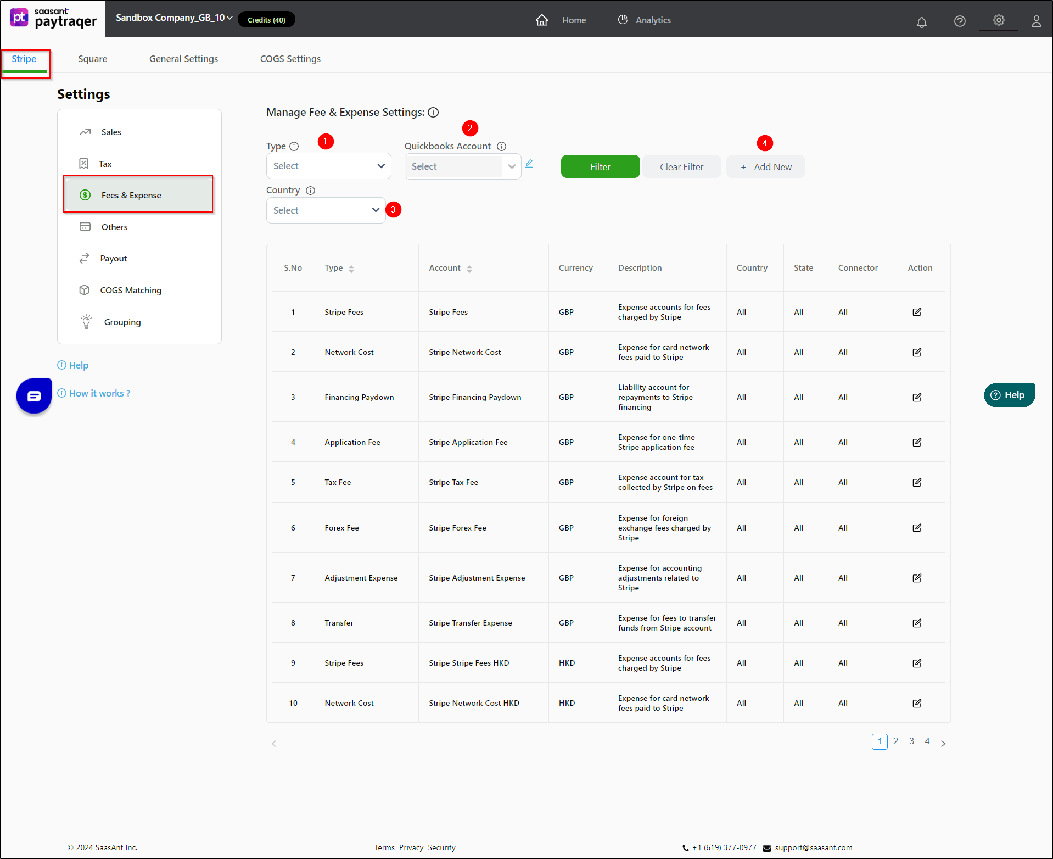Open the How it works ? link
The height and width of the screenshot is (859, 1053).
click(94, 393)
